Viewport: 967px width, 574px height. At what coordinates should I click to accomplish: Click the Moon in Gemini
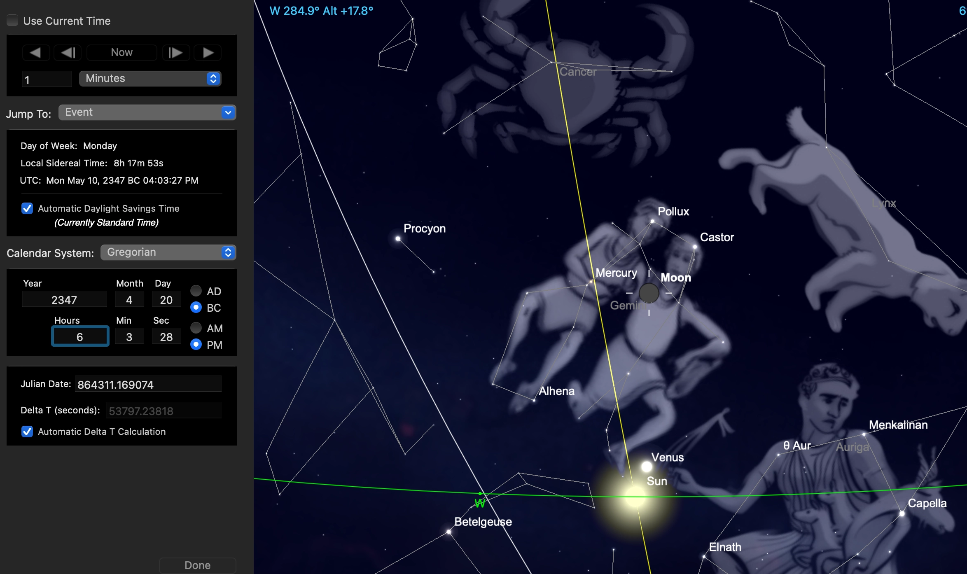pyautogui.click(x=649, y=293)
